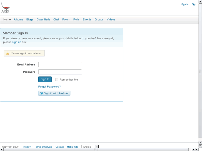Open the Chat page

point(56,19)
